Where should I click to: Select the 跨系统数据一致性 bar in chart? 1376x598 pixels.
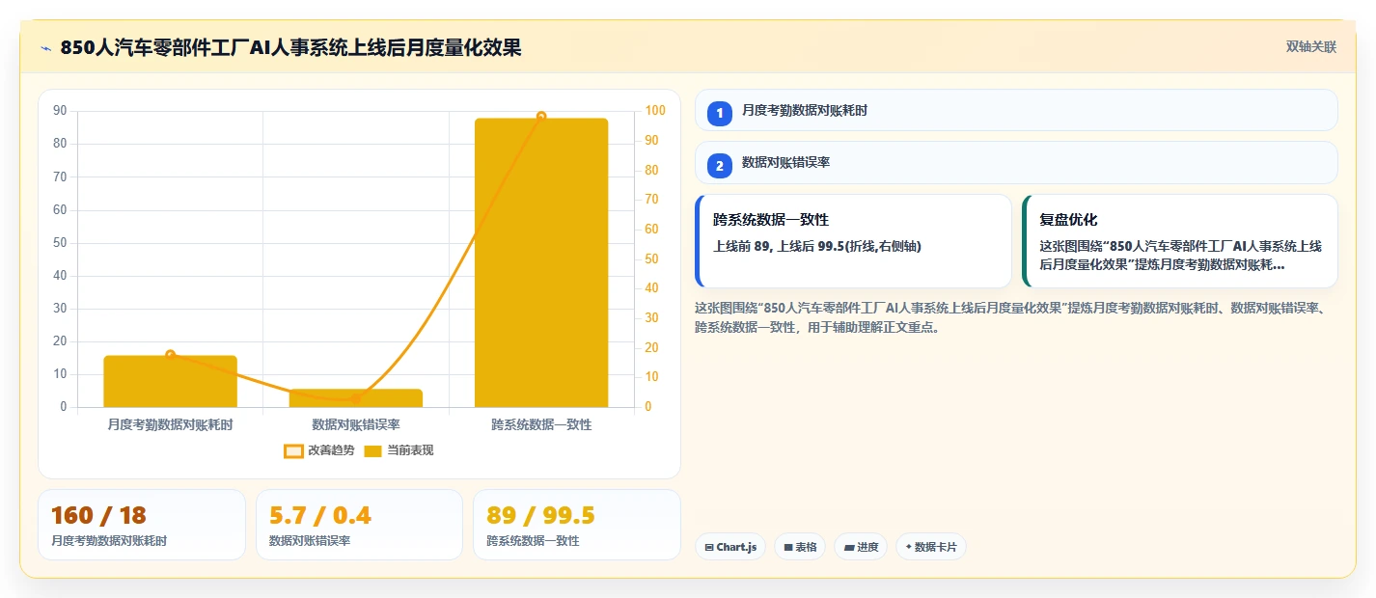click(541, 262)
